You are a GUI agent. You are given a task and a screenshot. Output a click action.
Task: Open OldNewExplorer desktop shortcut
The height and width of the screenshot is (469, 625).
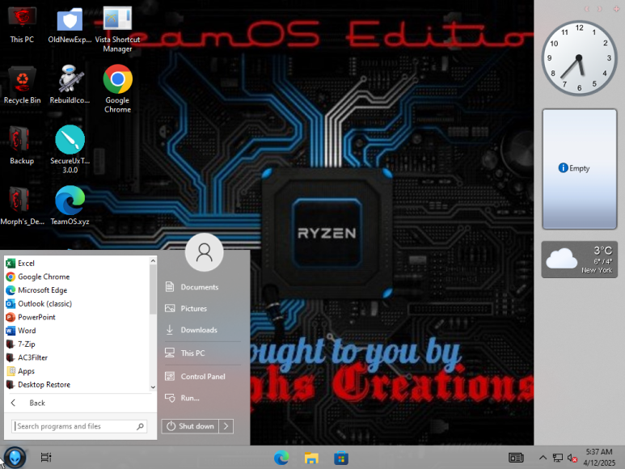[70, 25]
